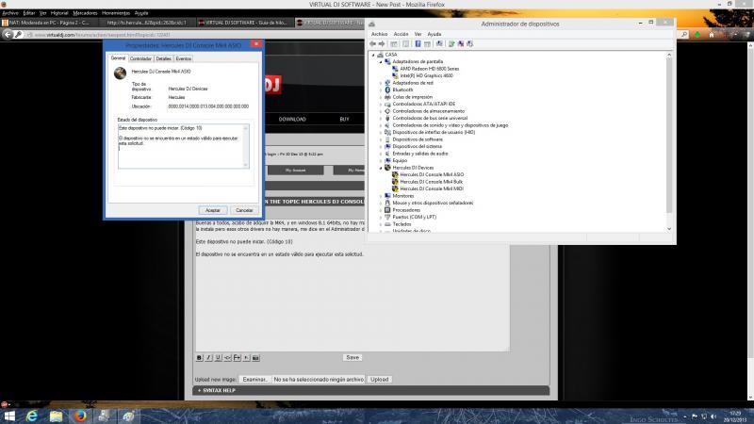
Task: Expand the Bluetooth category
Action: click(381, 90)
